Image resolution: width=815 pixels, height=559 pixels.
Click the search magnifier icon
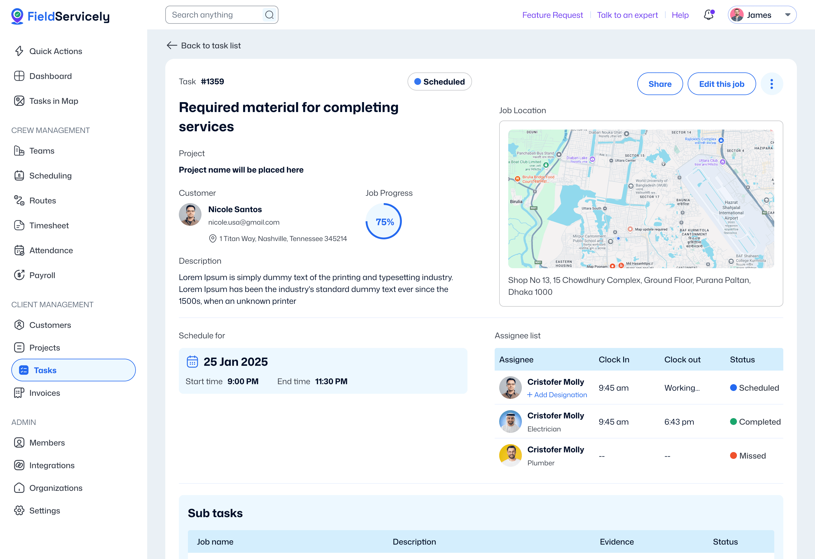(269, 15)
